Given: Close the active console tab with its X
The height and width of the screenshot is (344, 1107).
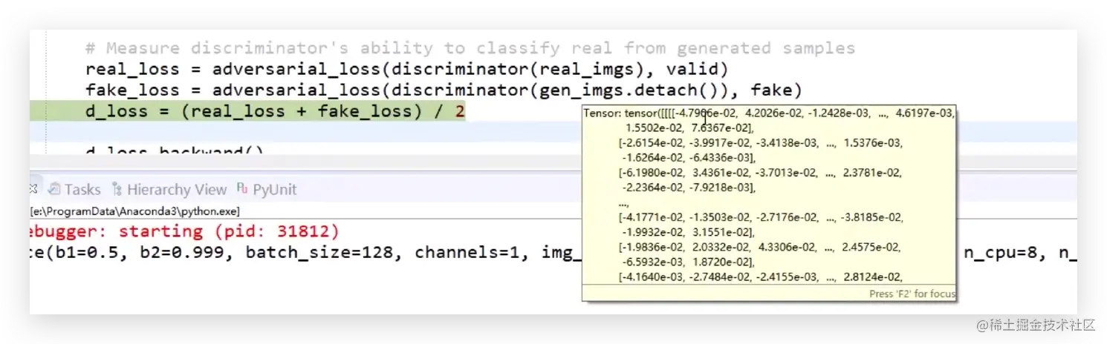Looking at the screenshot, I should [33, 188].
